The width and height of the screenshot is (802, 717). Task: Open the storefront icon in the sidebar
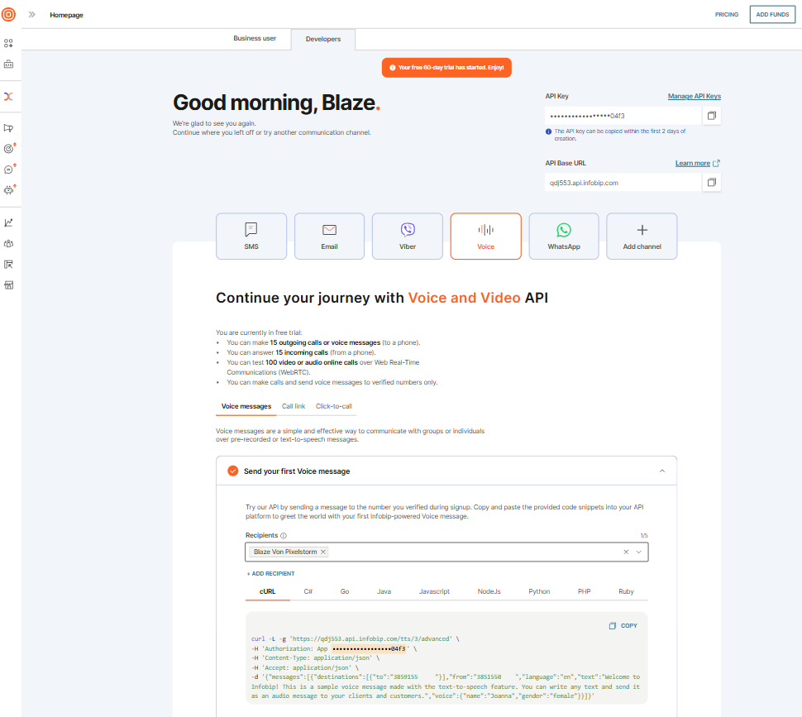click(x=9, y=285)
